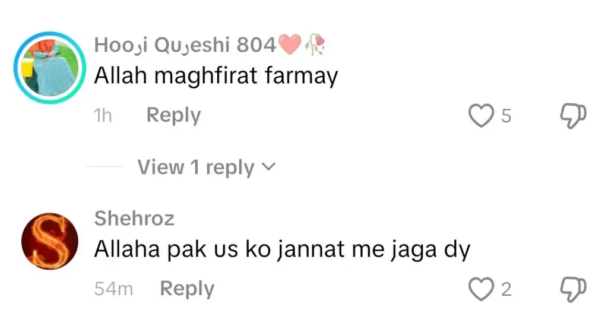Open the Shehroz username link

point(134,218)
